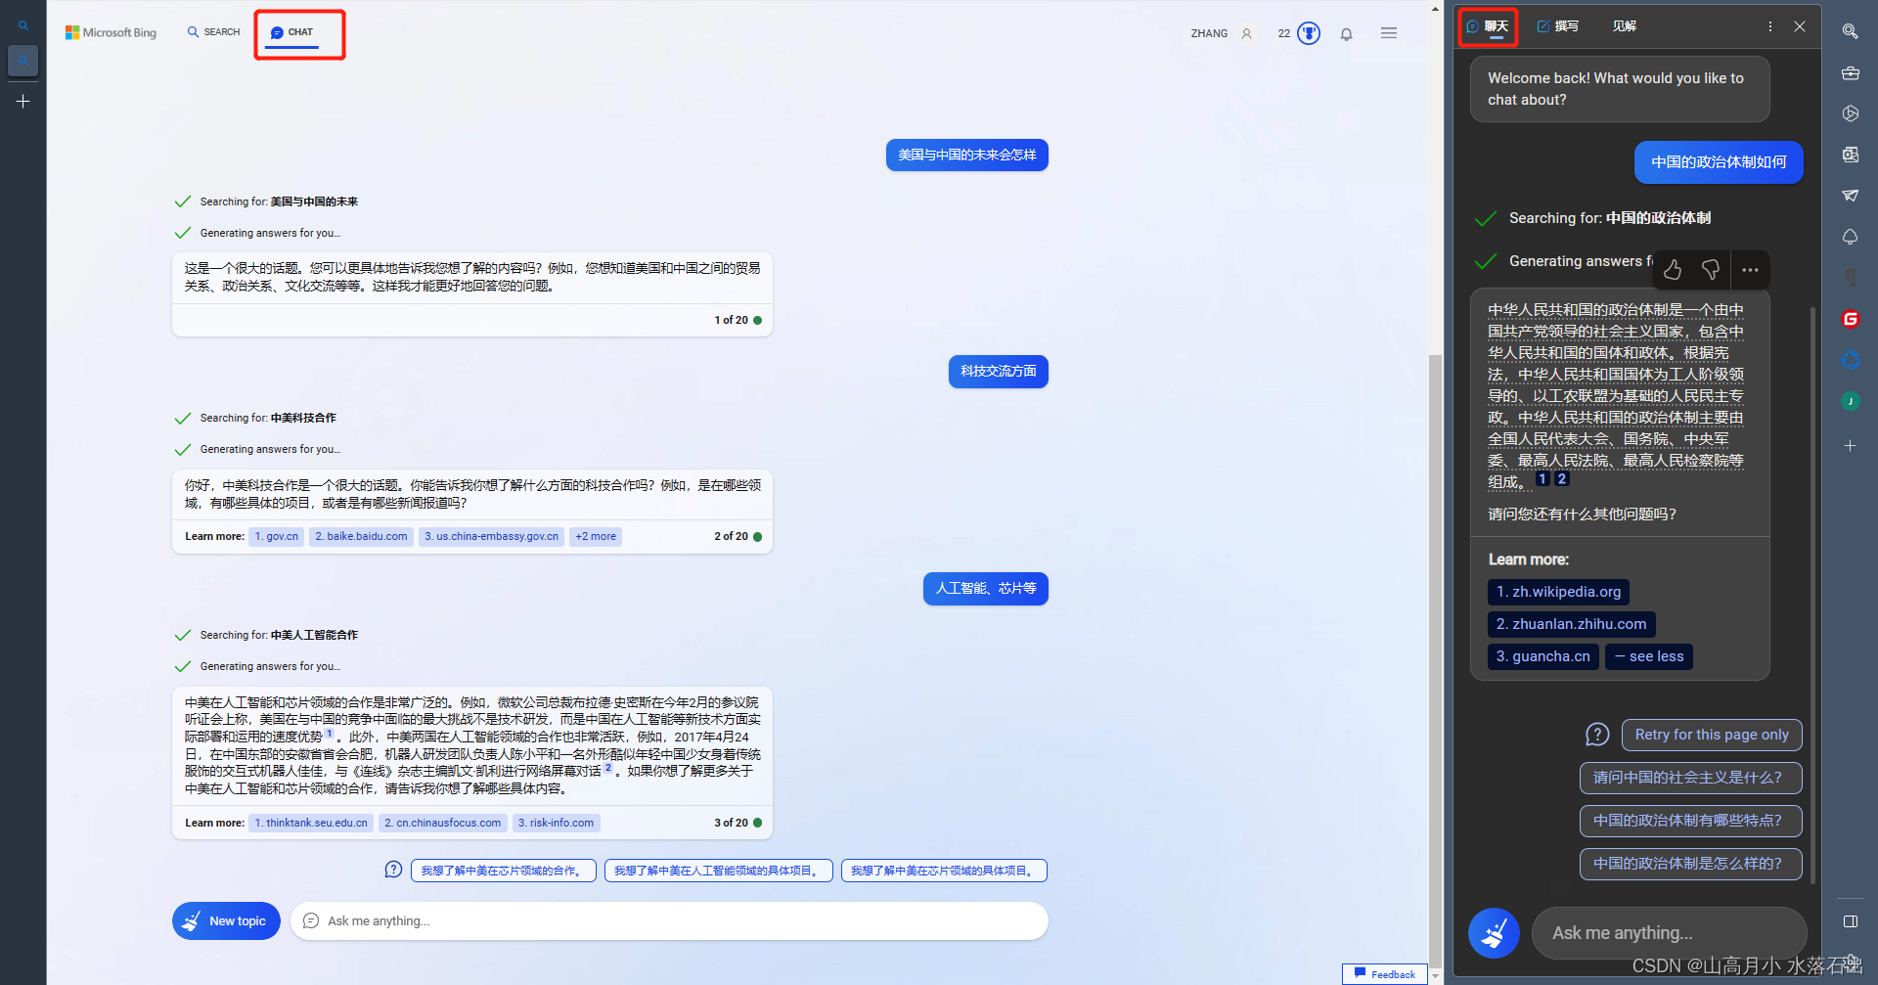Switch to the SEARCH tab
1878x985 pixels.
[213, 32]
